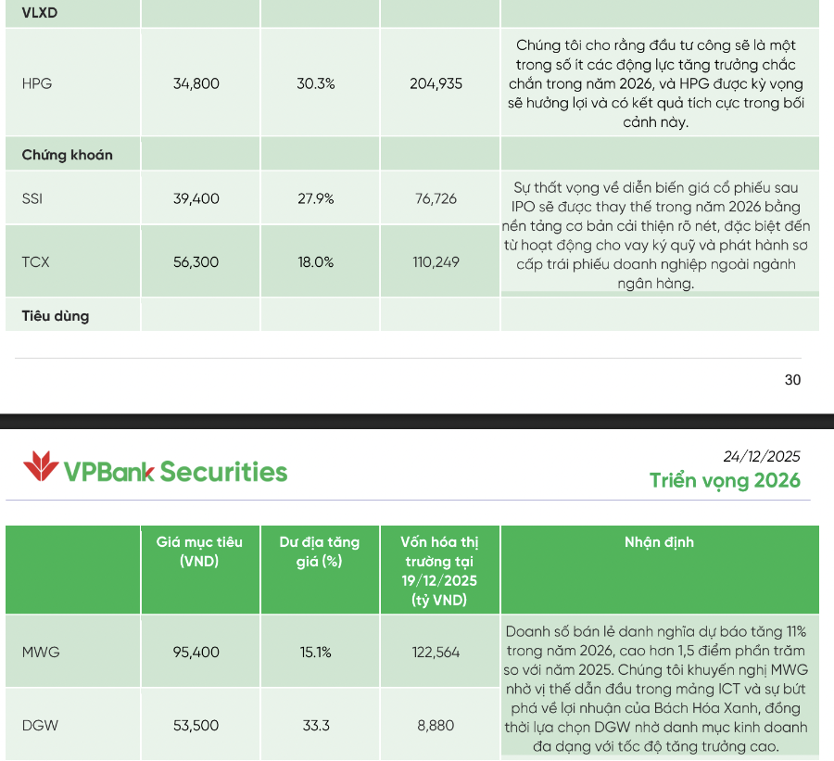Click HPG target price 34,800
Image resolution: width=834 pixels, height=761 pixels.
pos(196,83)
